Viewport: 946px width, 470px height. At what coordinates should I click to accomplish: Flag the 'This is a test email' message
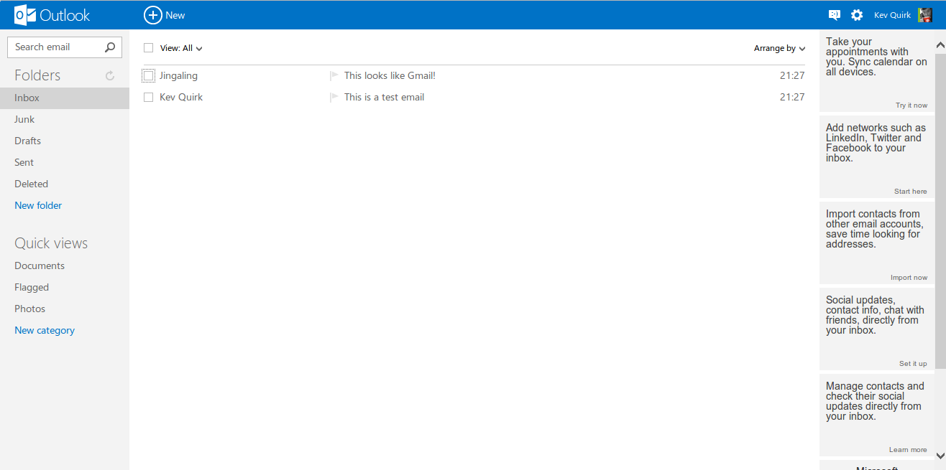pyautogui.click(x=334, y=97)
